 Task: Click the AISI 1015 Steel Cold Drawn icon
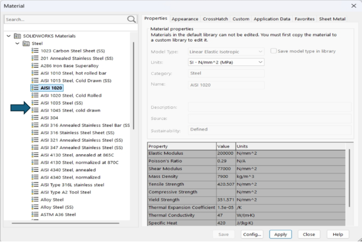pyautogui.click(x=35, y=80)
